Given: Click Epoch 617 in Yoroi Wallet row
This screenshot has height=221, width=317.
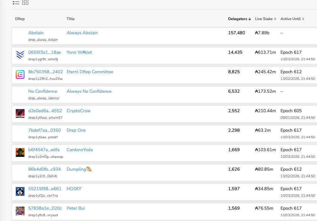Looking at the screenshot, I should tap(291, 52).
